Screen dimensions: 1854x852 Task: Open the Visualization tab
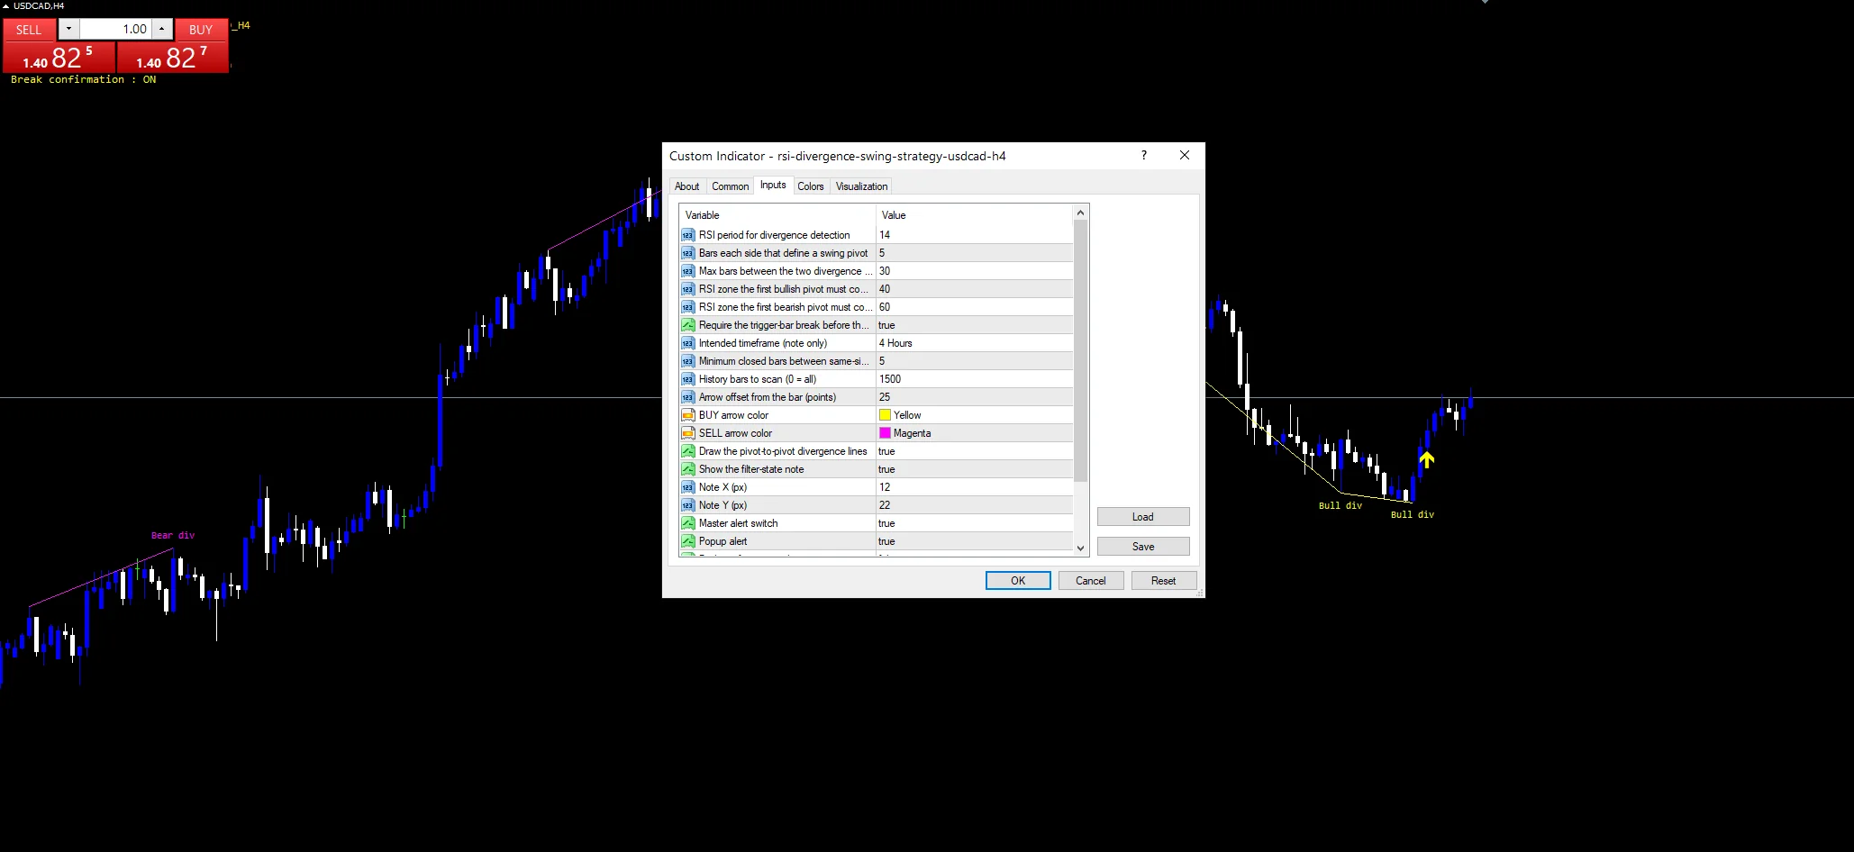click(x=861, y=186)
